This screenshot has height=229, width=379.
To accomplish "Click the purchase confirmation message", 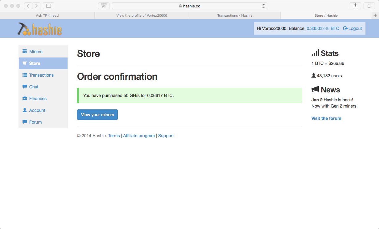I will coord(190,95).
